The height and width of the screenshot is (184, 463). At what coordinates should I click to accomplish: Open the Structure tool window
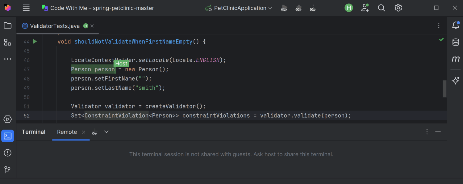click(x=7, y=42)
